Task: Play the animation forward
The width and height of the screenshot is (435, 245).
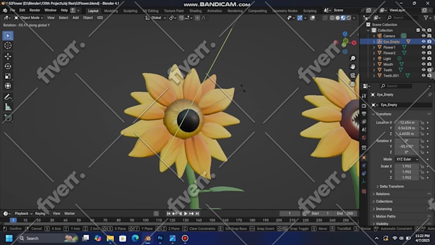Action: point(186,214)
